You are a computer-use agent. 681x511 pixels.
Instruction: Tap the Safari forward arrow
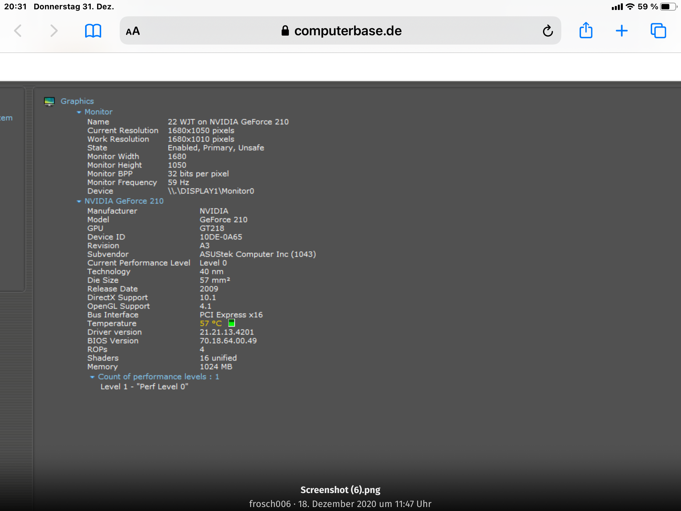point(54,31)
